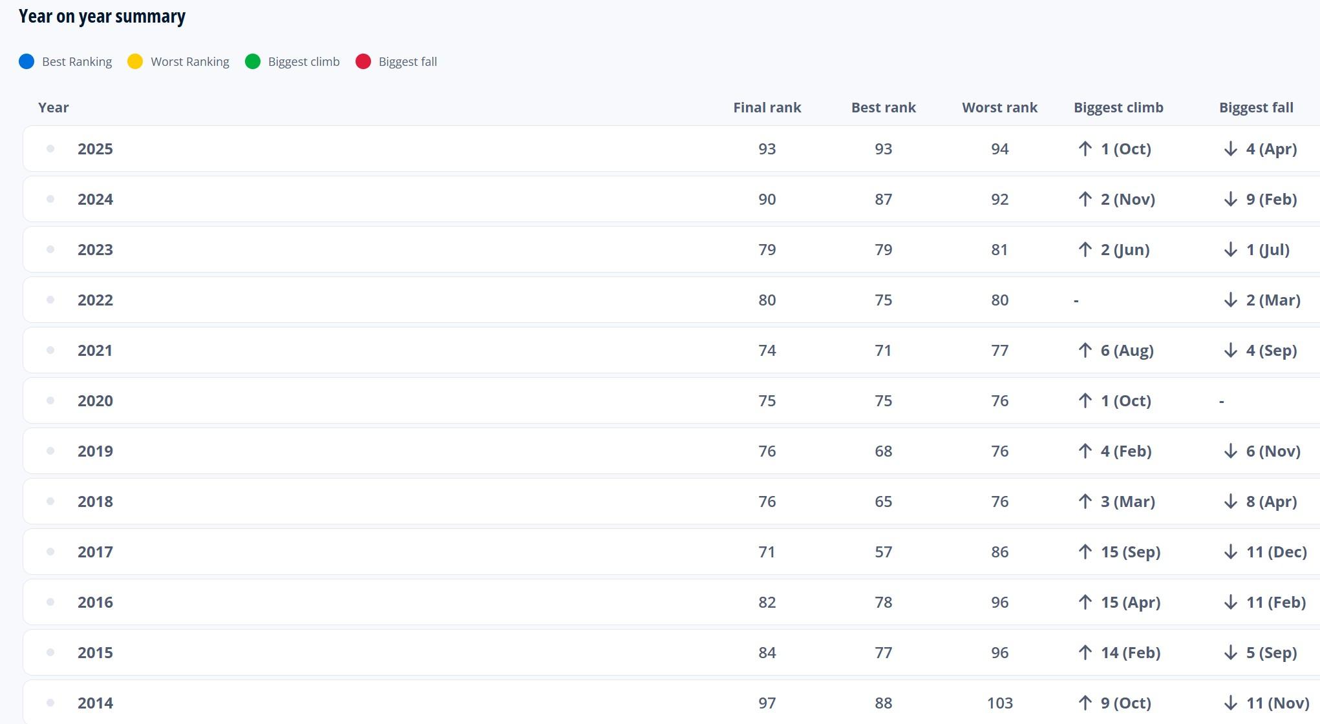Toggle the dot beside year 2025
This screenshot has height=724, width=1320.
(50, 149)
